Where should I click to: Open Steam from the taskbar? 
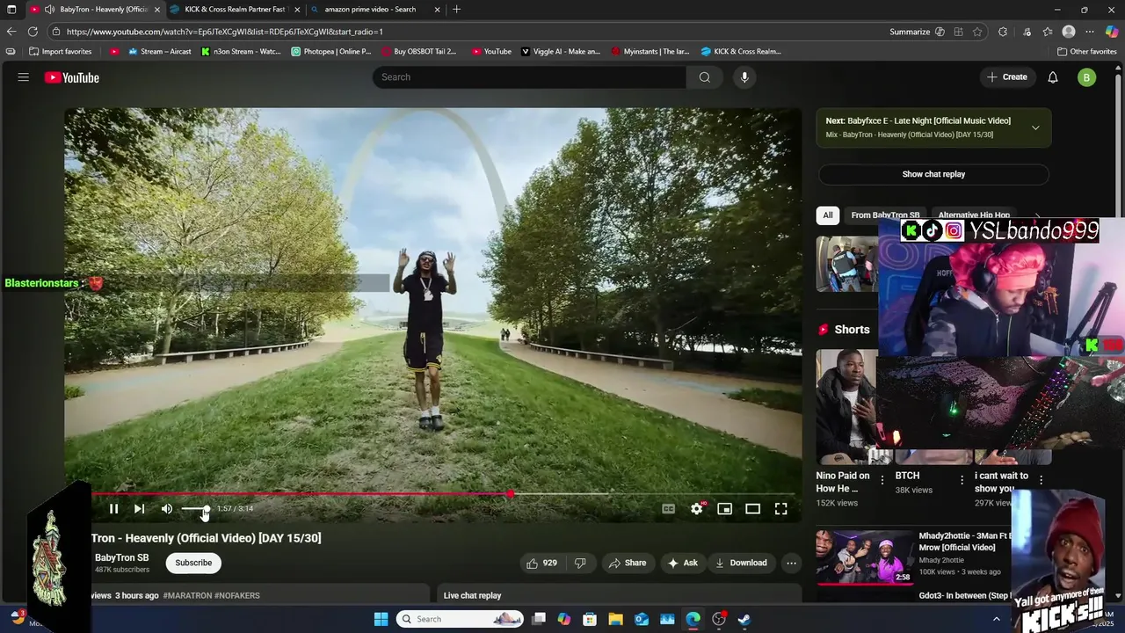click(744, 619)
